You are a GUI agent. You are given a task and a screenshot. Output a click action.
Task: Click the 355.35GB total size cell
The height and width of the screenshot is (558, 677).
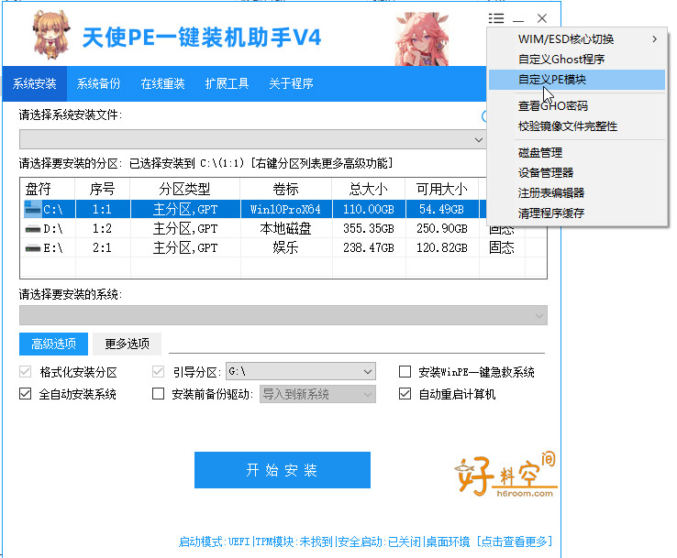click(369, 228)
